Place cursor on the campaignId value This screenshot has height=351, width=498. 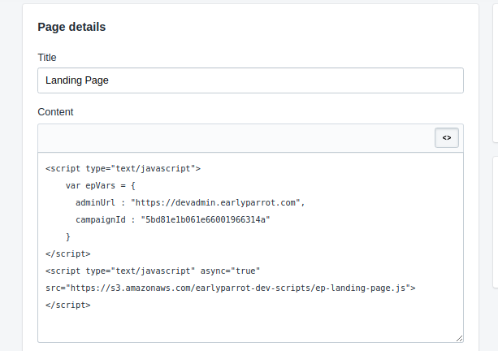206,220
